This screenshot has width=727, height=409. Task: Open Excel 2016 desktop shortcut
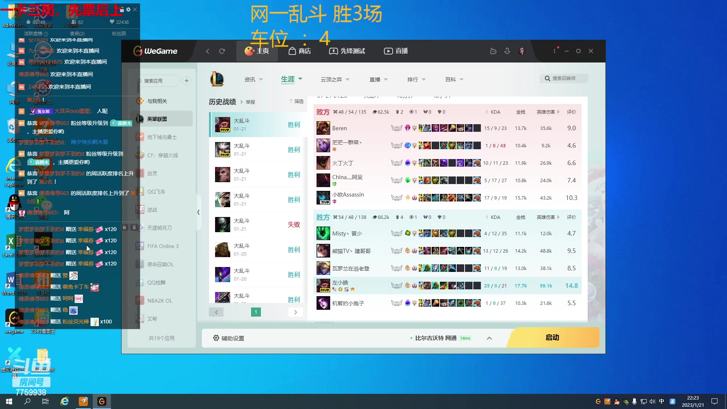pyautogui.click(x=14, y=245)
